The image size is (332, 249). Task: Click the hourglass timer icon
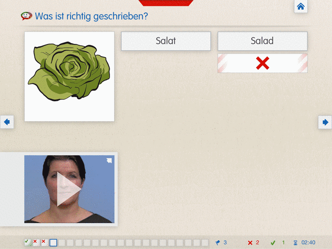click(295, 243)
